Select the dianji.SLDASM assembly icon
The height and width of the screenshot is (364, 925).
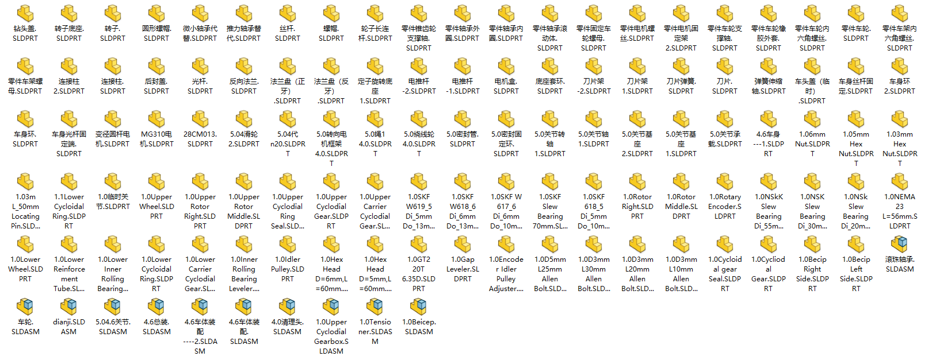[x=69, y=307]
